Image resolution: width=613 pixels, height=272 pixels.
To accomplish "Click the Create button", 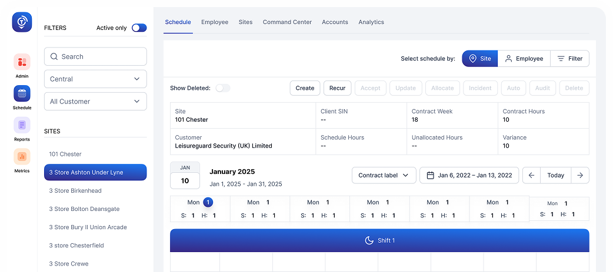I will pos(305,88).
